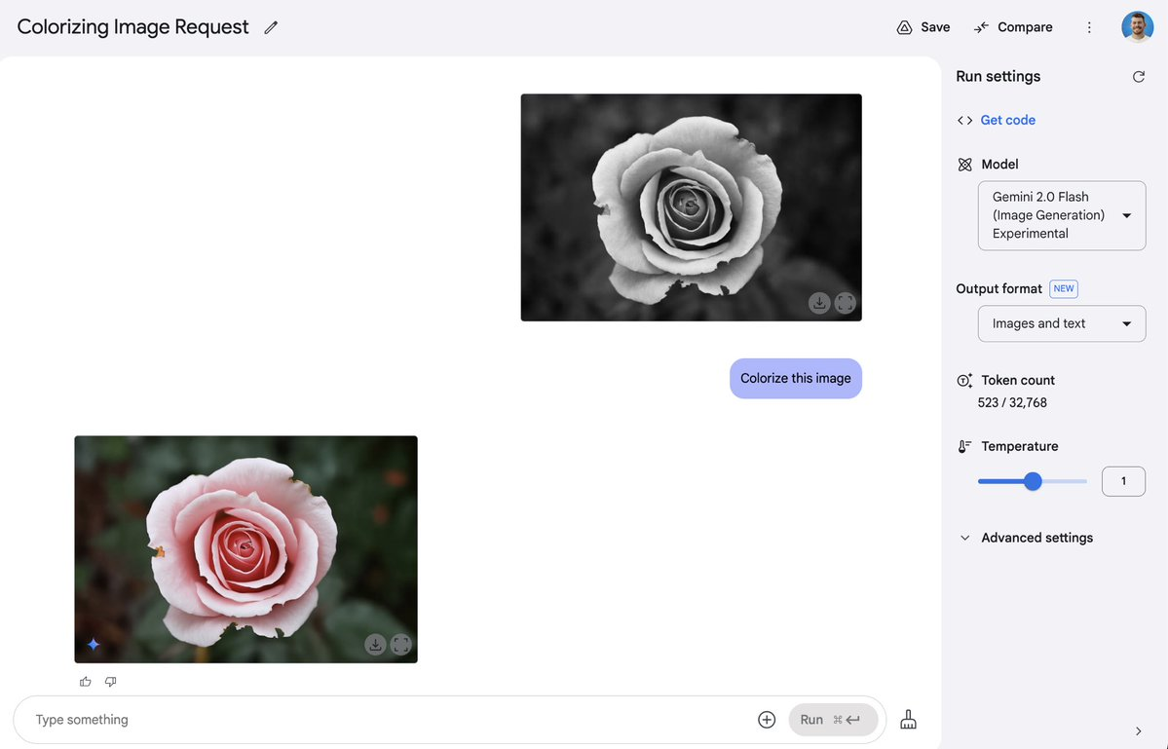Open the Output format dropdown

coord(1062,324)
